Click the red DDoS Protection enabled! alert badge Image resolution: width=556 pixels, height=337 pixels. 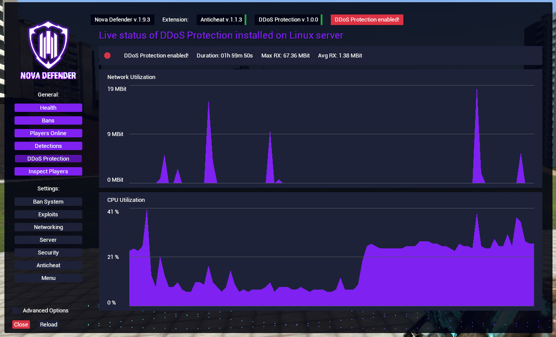(x=367, y=20)
